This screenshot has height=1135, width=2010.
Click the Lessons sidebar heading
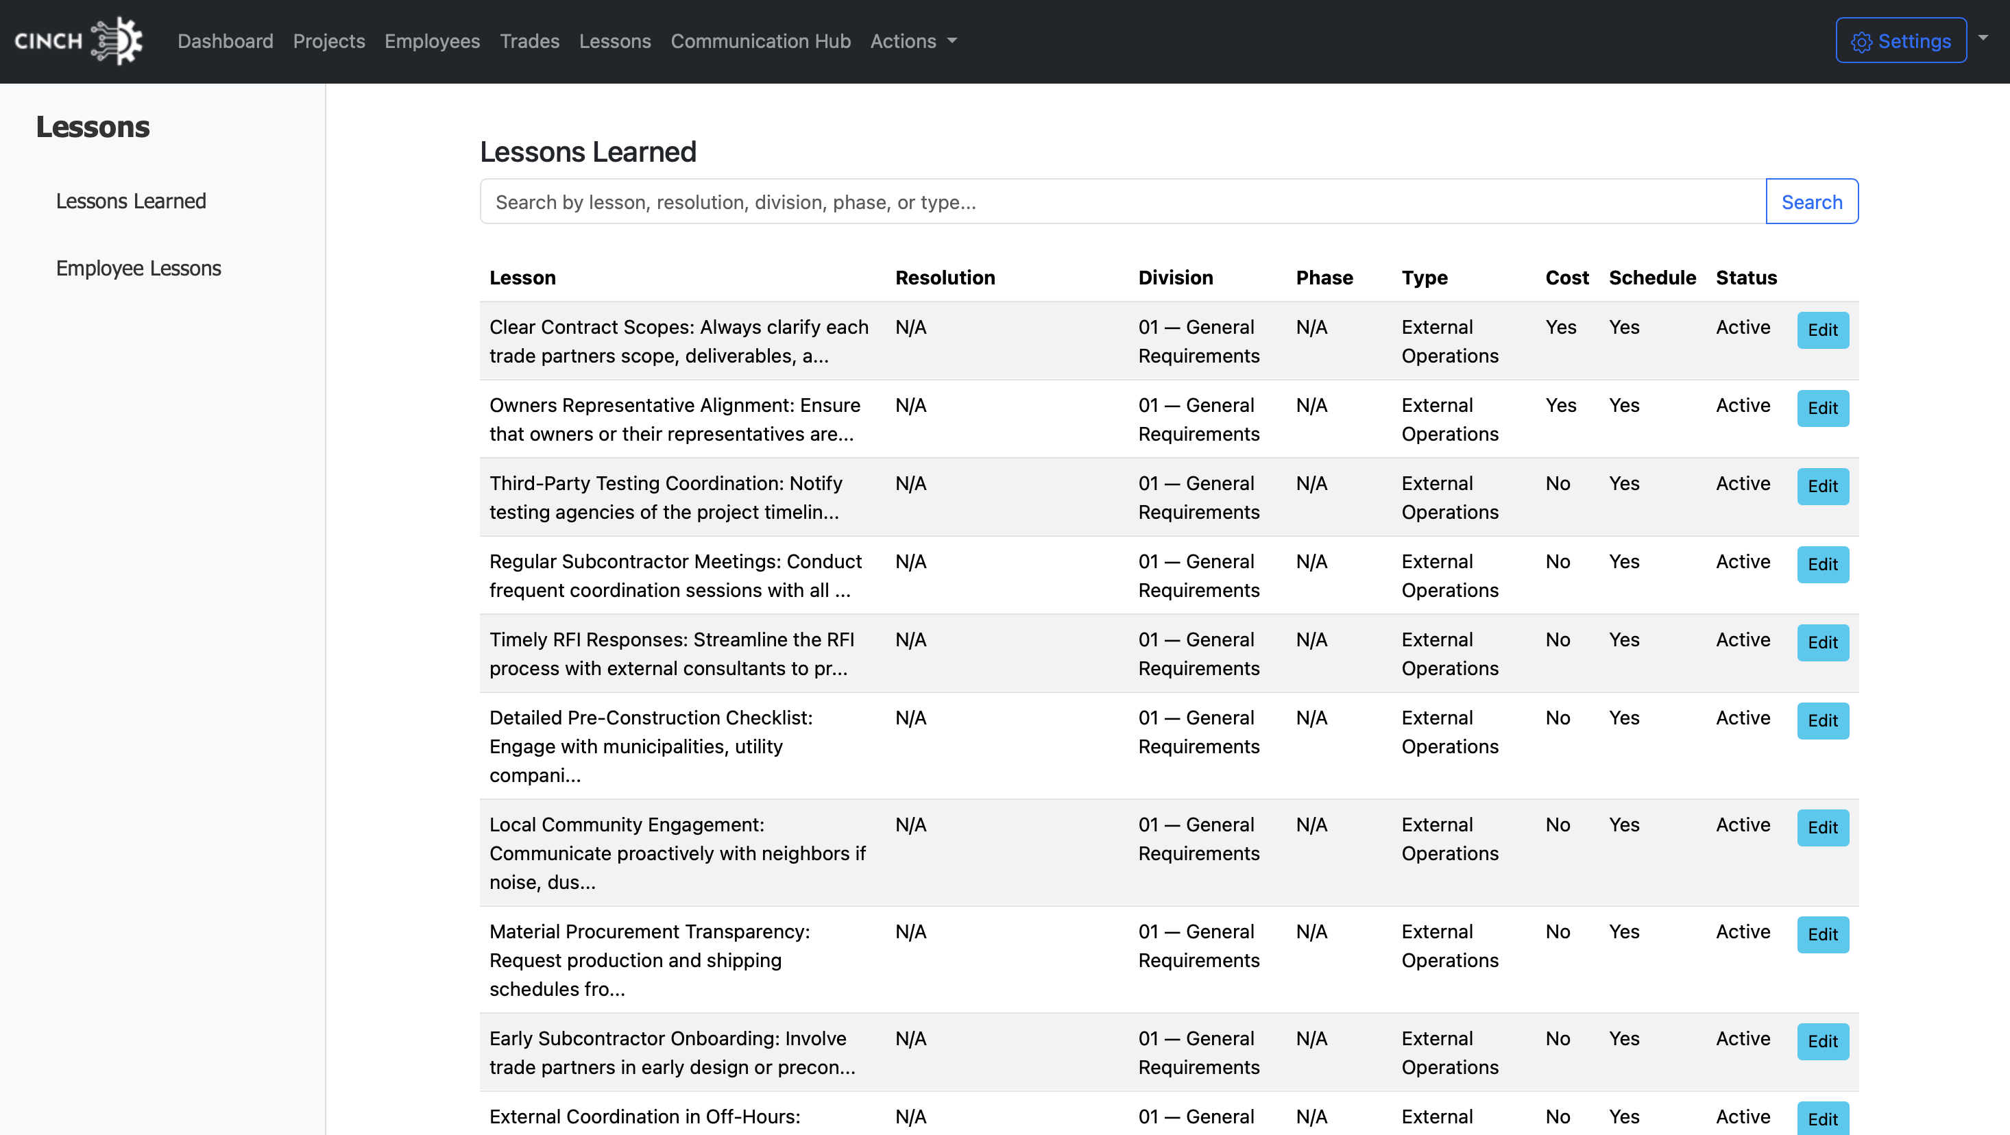coord(93,127)
